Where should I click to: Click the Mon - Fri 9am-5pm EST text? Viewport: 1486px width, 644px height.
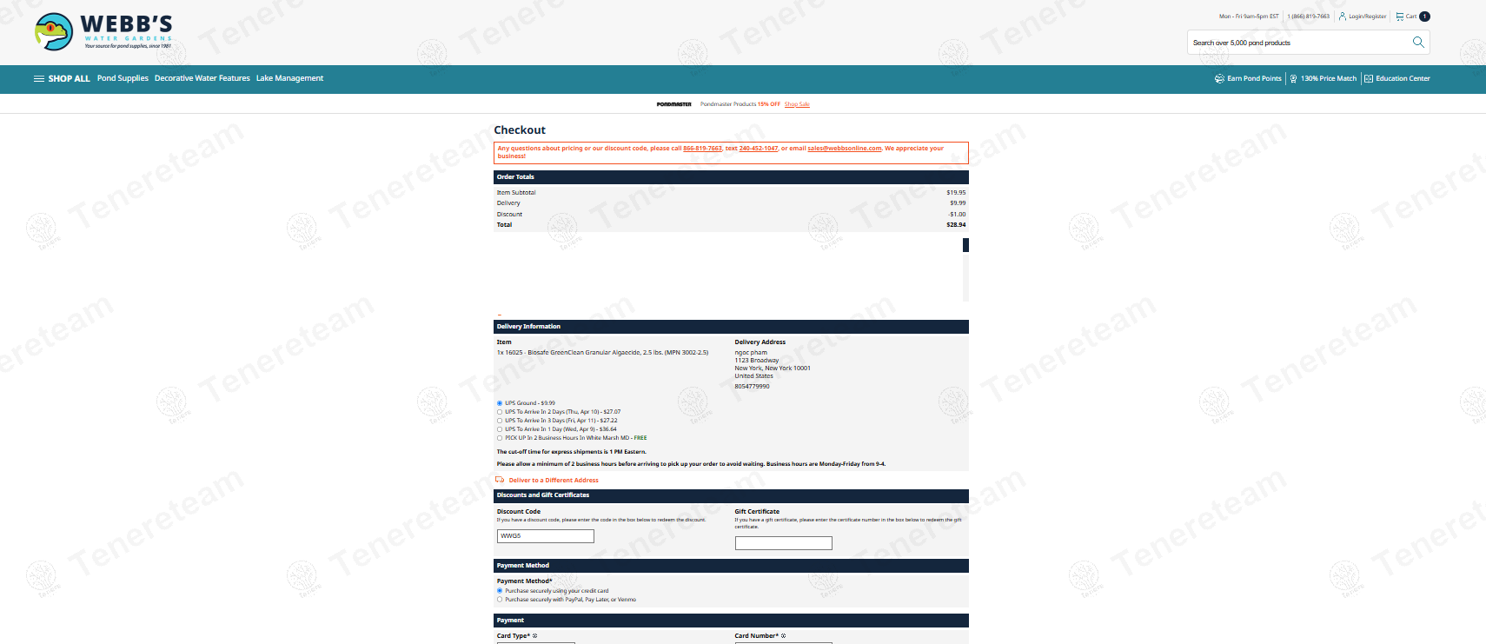pyautogui.click(x=1249, y=17)
